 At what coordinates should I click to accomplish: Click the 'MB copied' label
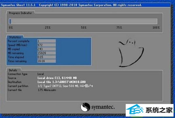coord(14,49)
